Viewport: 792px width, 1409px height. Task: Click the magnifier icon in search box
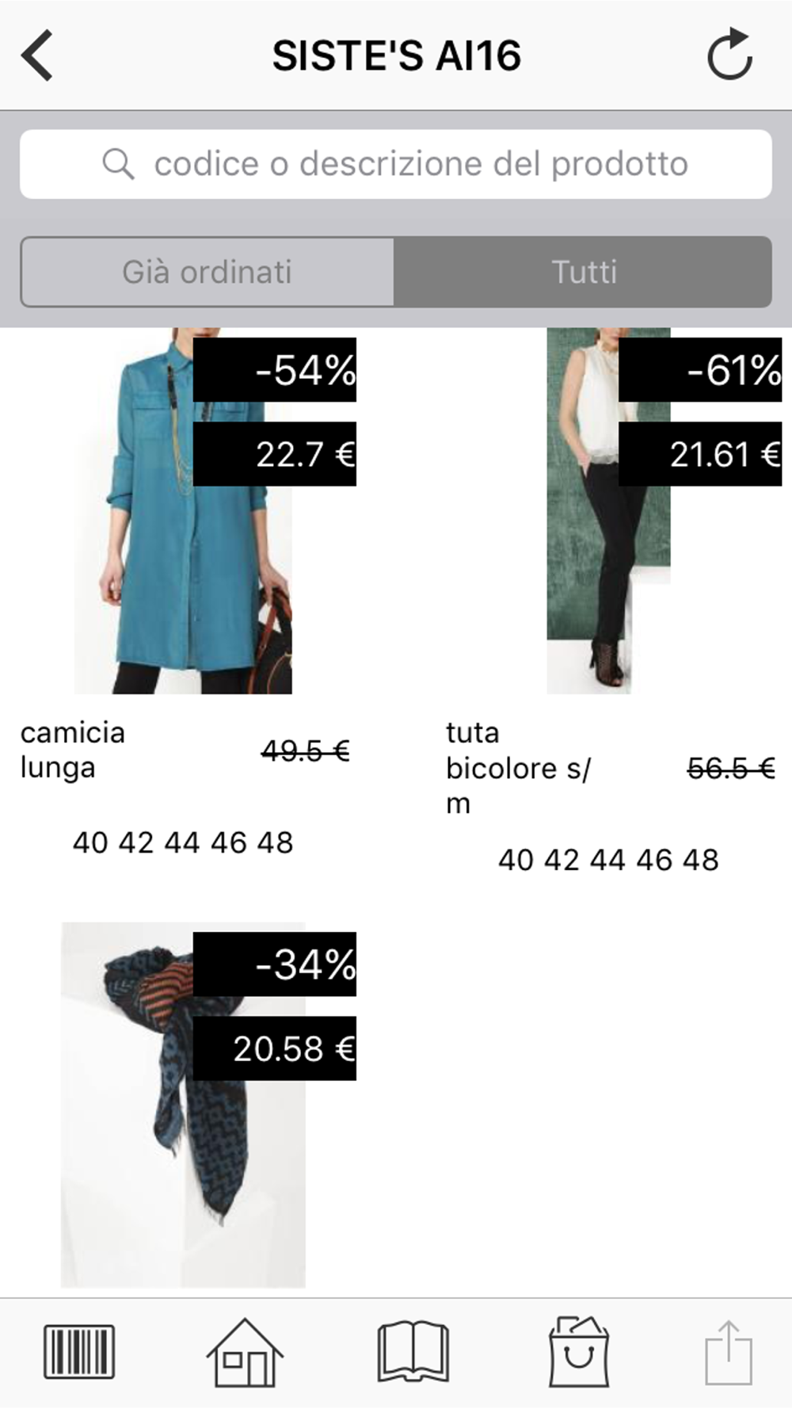coord(118,164)
